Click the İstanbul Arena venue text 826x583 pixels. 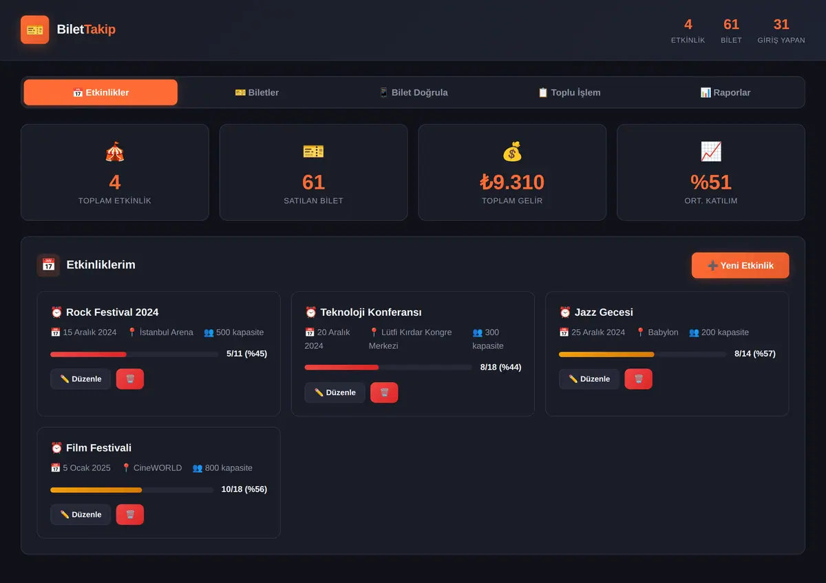(x=167, y=332)
